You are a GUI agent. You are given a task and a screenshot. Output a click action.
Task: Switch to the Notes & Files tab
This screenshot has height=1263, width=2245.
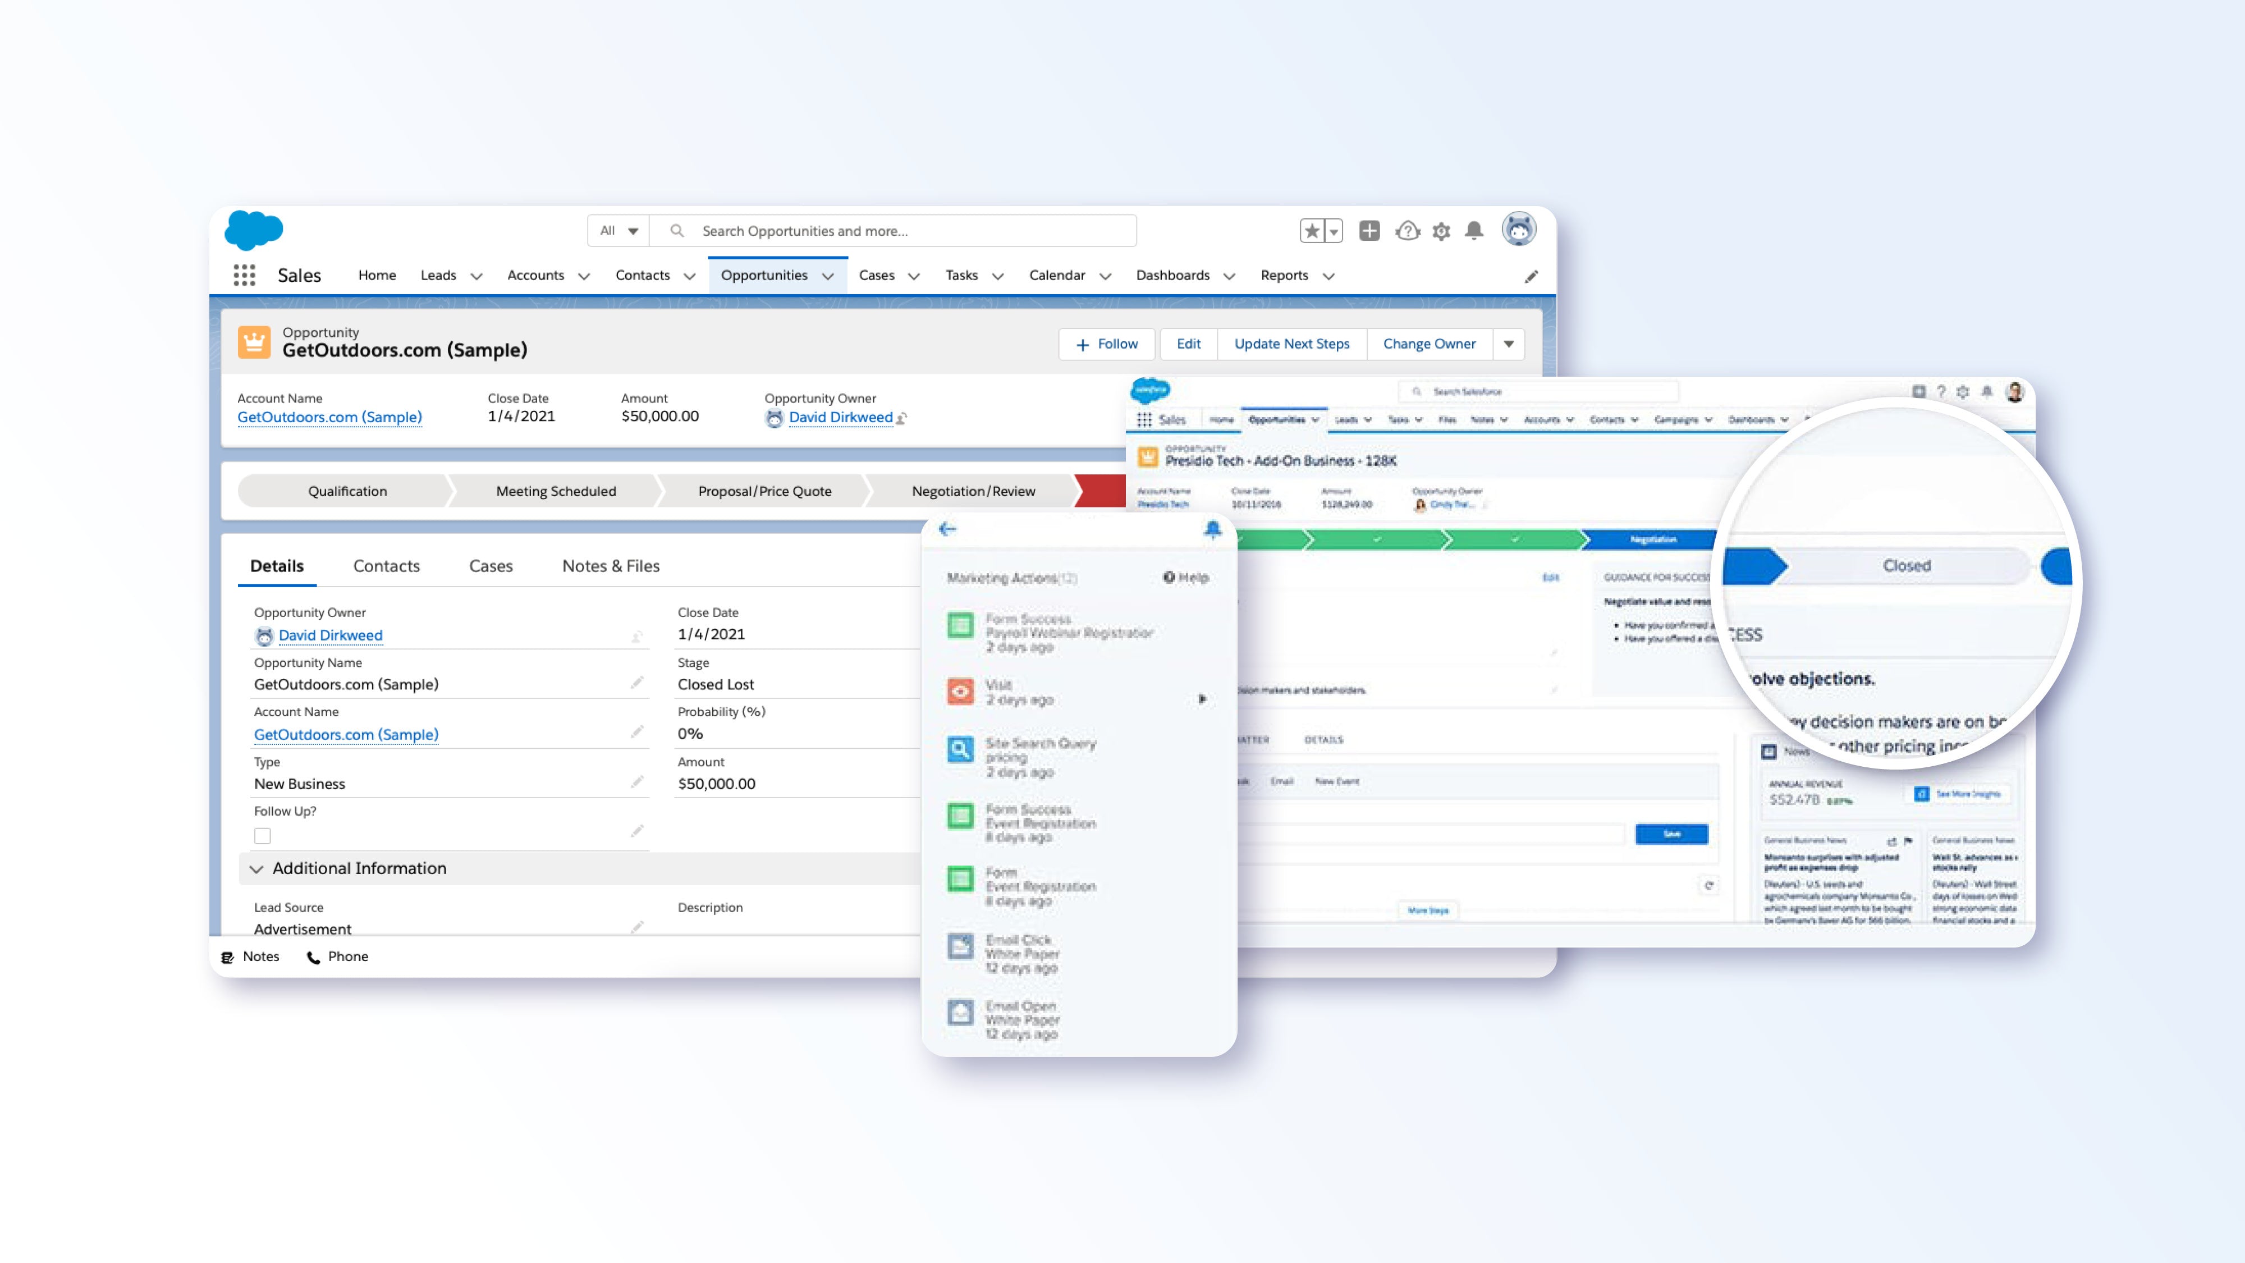610,566
